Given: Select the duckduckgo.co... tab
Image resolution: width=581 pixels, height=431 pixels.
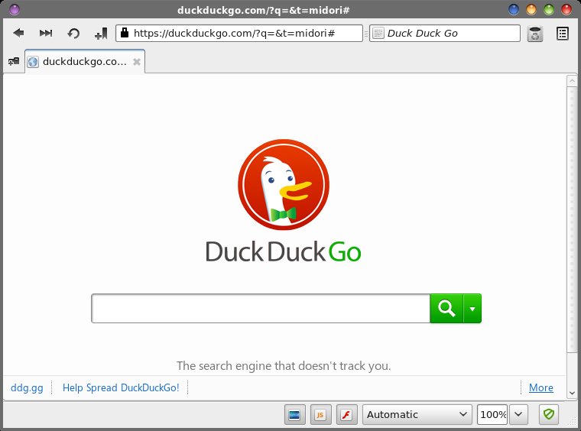Looking at the screenshot, I should pyautogui.click(x=85, y=61).
